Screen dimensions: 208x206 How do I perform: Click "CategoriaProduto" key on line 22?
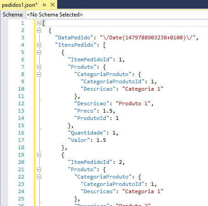pos(103,177)
